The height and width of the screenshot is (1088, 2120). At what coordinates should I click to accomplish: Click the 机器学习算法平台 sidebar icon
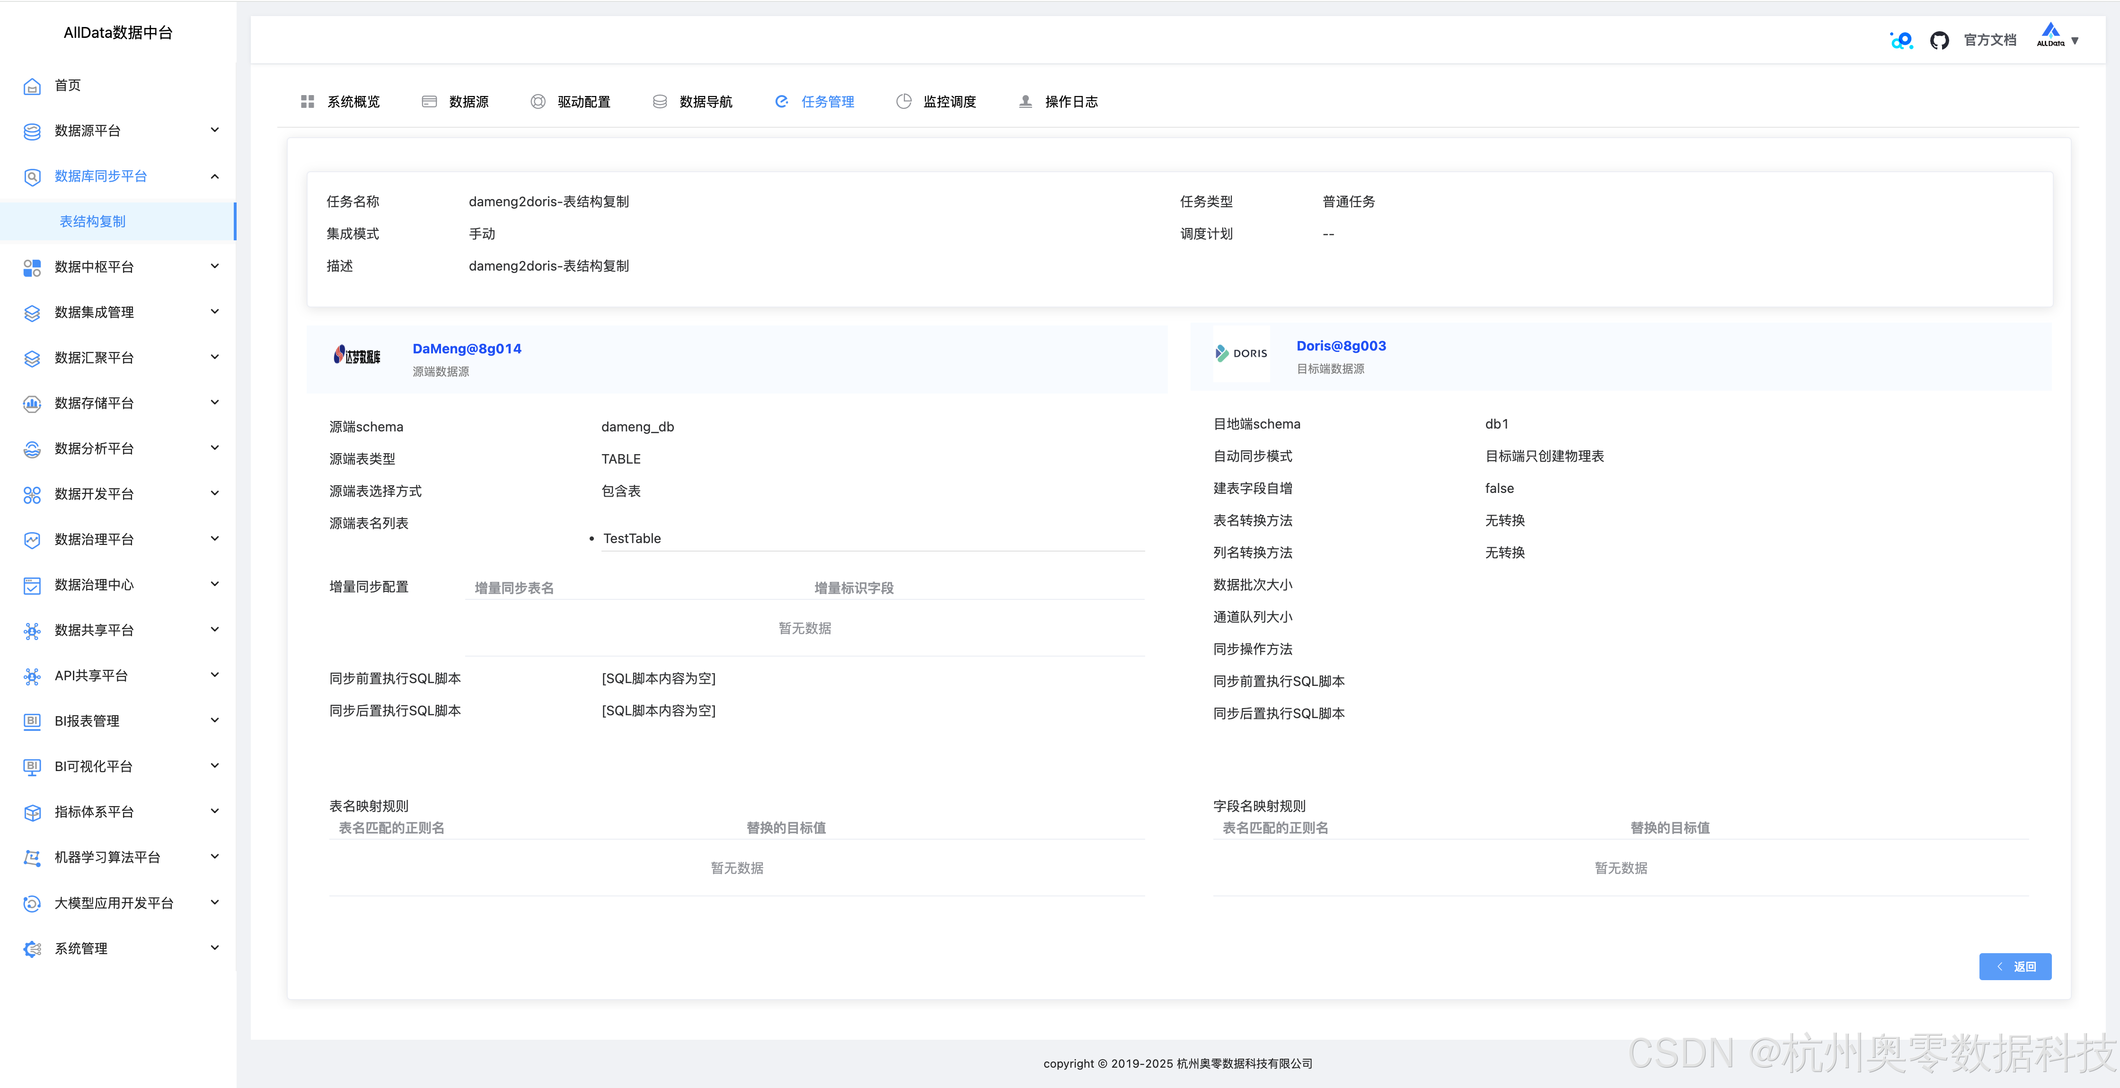[32, 858]
